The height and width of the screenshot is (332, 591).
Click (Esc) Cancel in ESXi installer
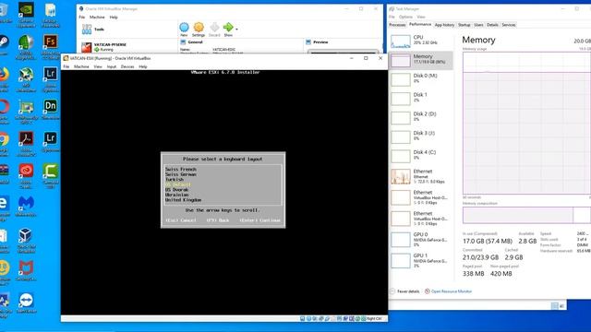coord(181,220)
